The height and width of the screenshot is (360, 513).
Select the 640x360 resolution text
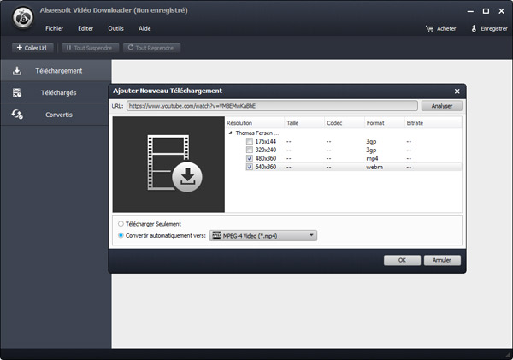[266, 167]
